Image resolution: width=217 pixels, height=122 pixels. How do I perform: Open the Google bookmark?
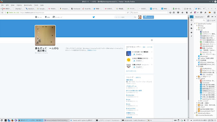(202, 28)
